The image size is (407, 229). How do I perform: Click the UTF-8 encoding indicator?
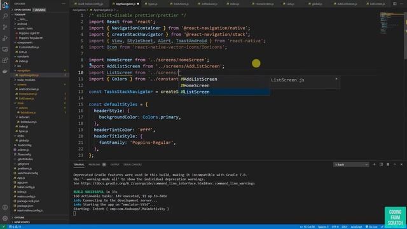coord(335,227)
